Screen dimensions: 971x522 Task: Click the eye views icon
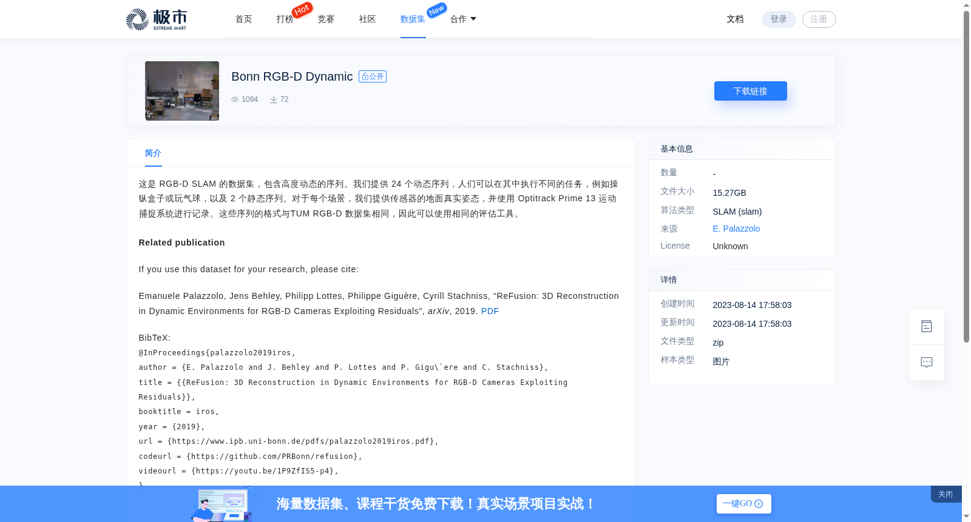tap(235, 99)
